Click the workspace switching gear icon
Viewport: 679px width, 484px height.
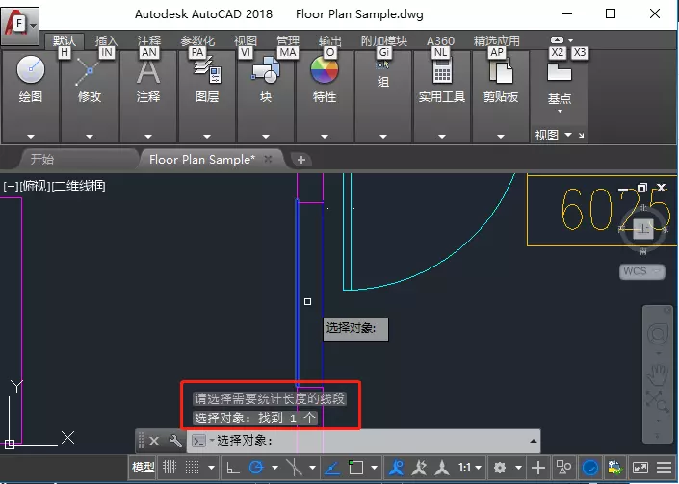(500, 469)
